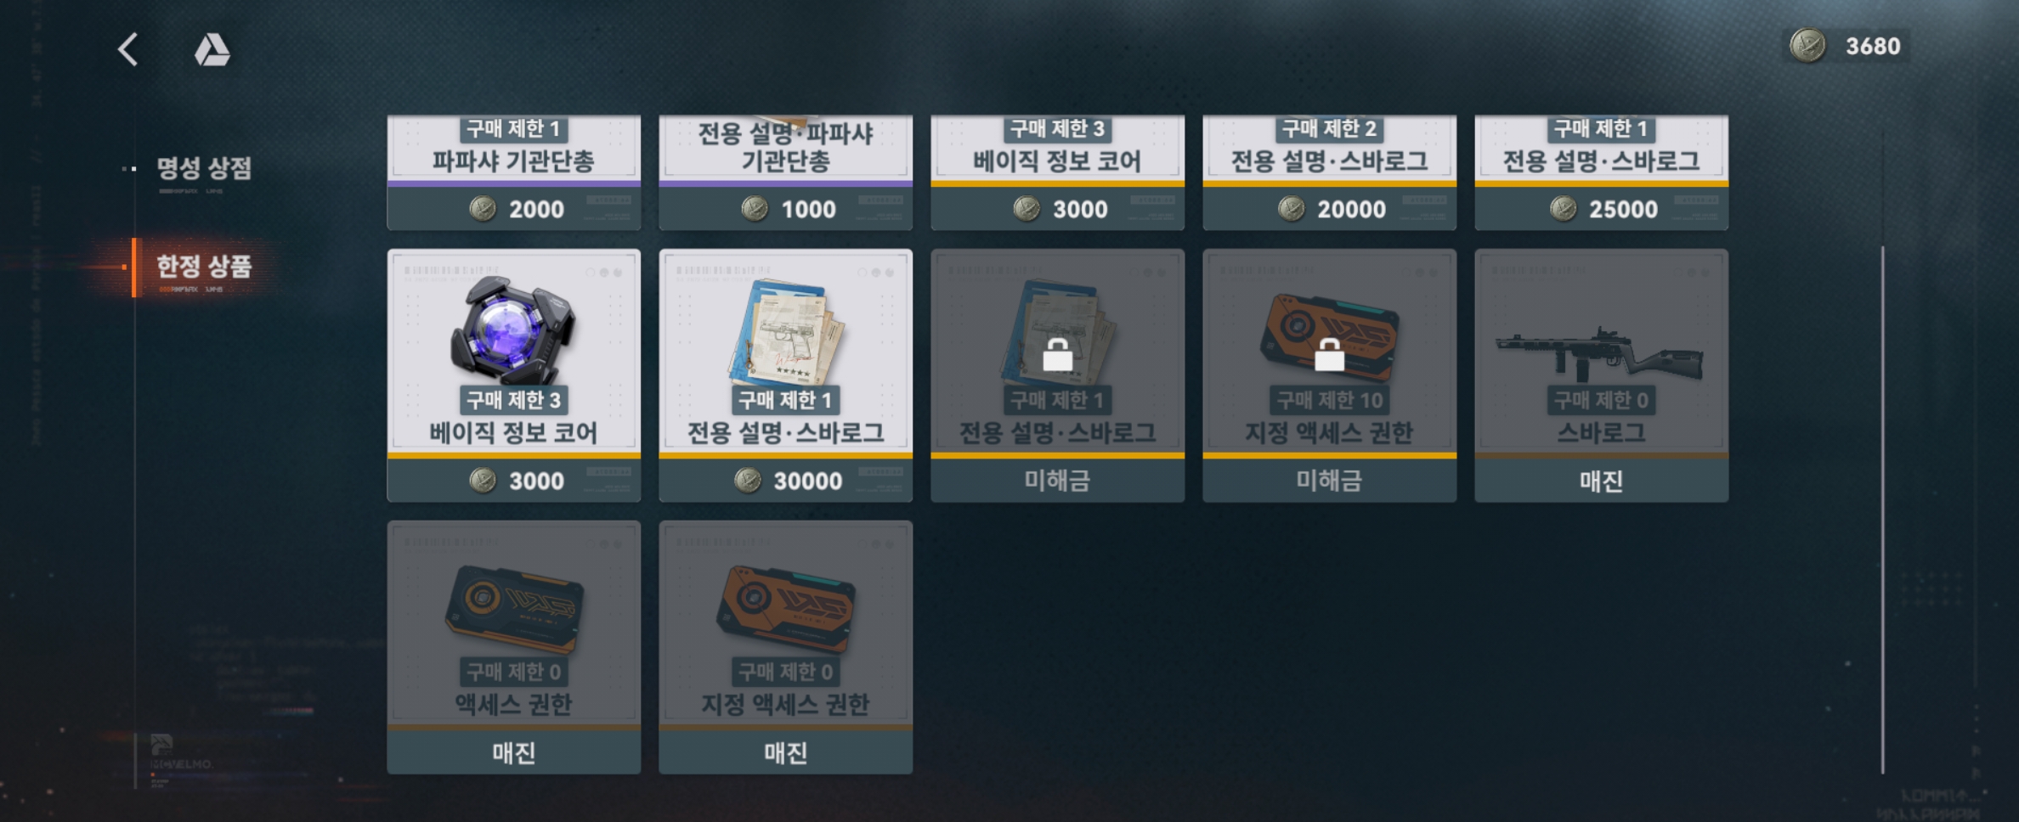Tap the padlock on locked 전용 설명·스바로그
Image resolution: width=2019 pixels, height=822 pixels.
point(1057,354)
